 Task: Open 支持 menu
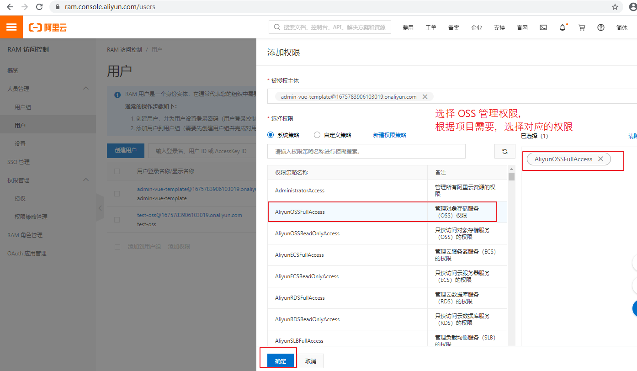(x=499, y=28)
